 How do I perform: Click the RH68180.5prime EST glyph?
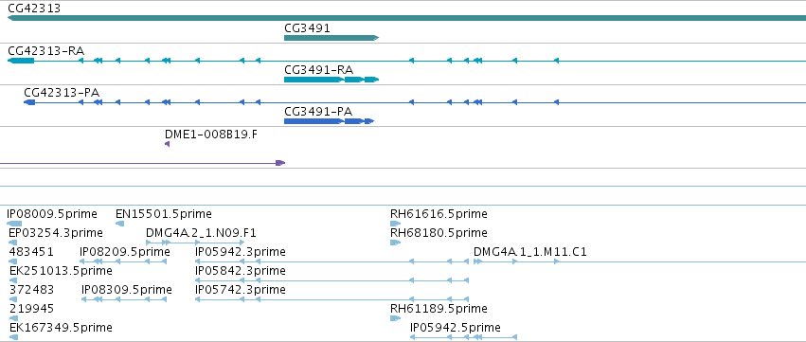(x=395, y=243)
